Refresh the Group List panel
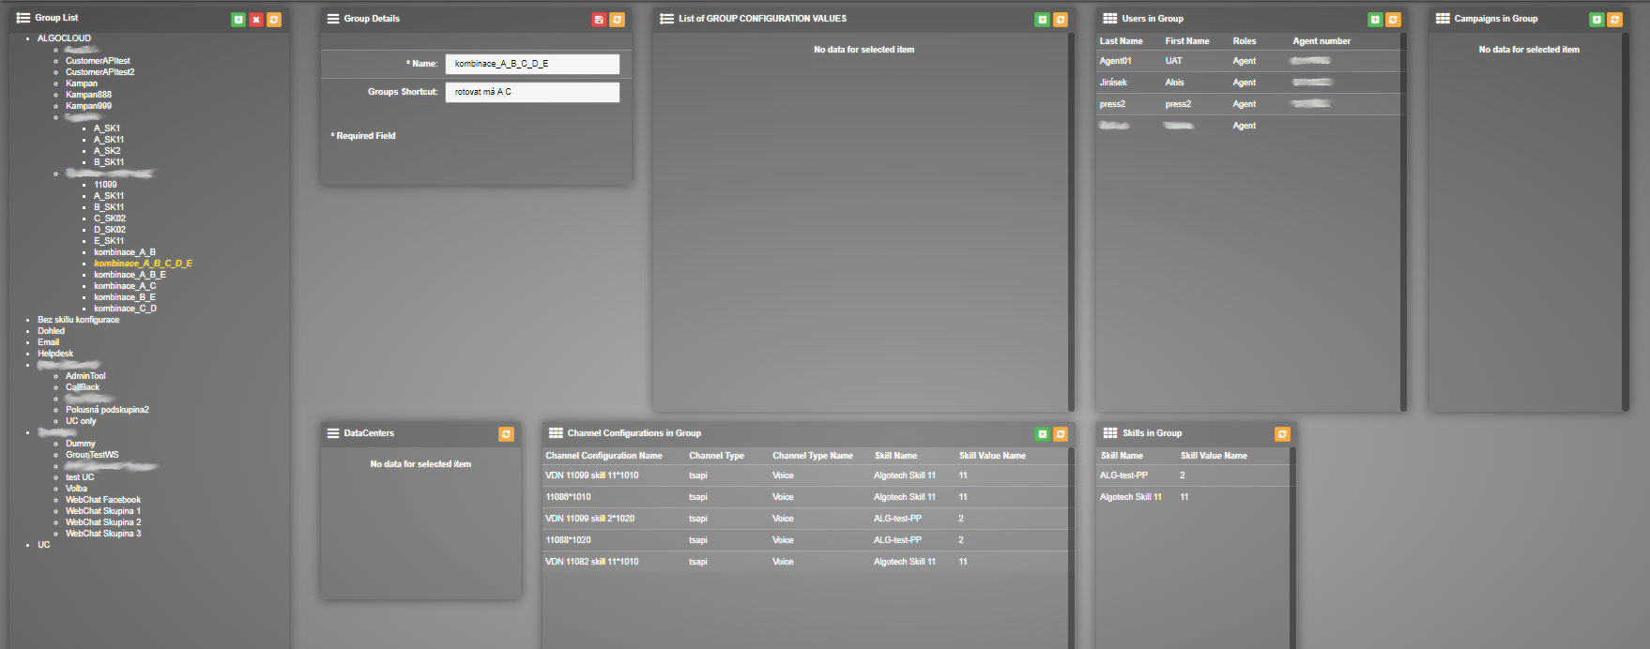This screenshot has height=649, width=1650. (274, 20)
